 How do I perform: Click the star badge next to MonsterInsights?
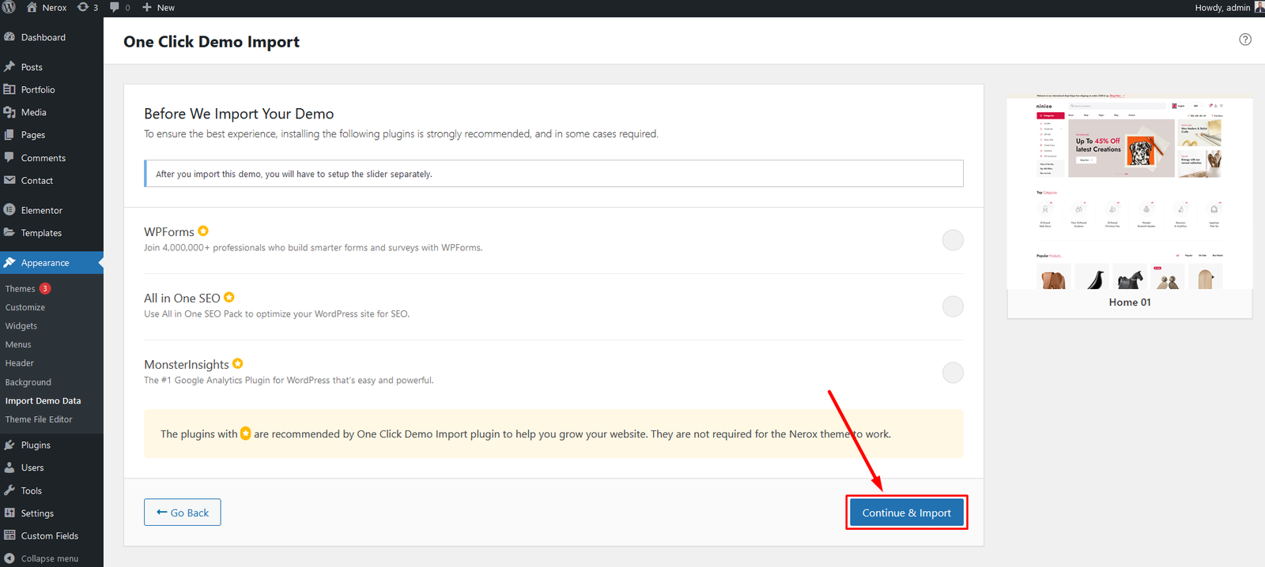pyautogui.click(x=238, y=363)
